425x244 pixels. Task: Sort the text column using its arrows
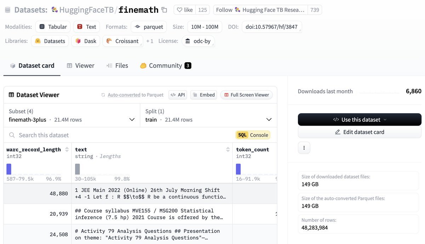[228, 150]
